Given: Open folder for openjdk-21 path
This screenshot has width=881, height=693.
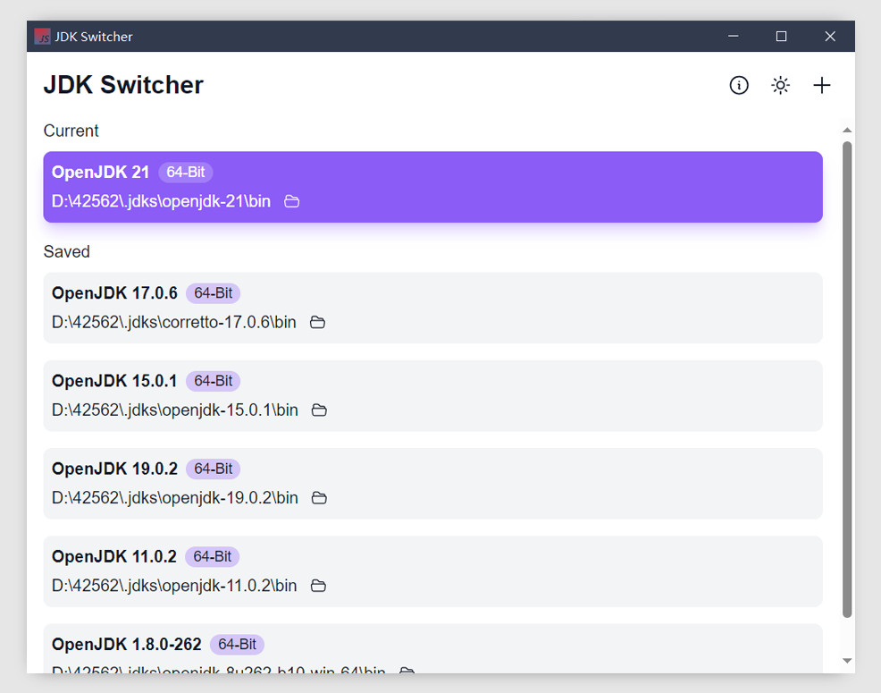Looking at the screenshot, I should [x=291, y=201].
